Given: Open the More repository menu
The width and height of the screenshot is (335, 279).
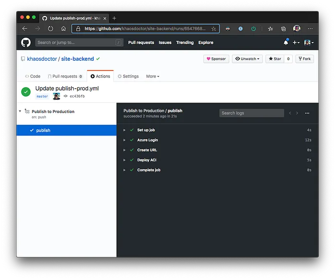Looking at the screenshot, I should tap(153, 76).
